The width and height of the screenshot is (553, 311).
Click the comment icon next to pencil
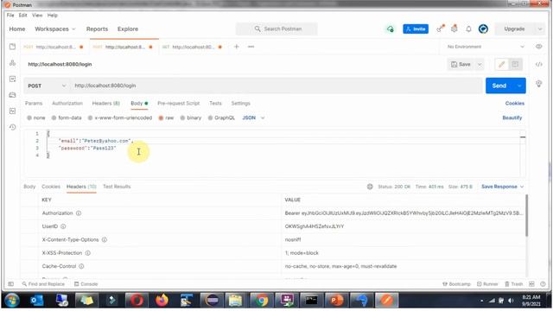[515, 64]
